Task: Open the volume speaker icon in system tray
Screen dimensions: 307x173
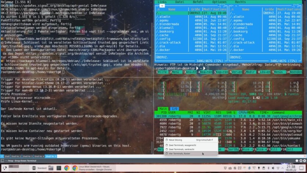Action: pyautogui.click(x=273, y=168)
